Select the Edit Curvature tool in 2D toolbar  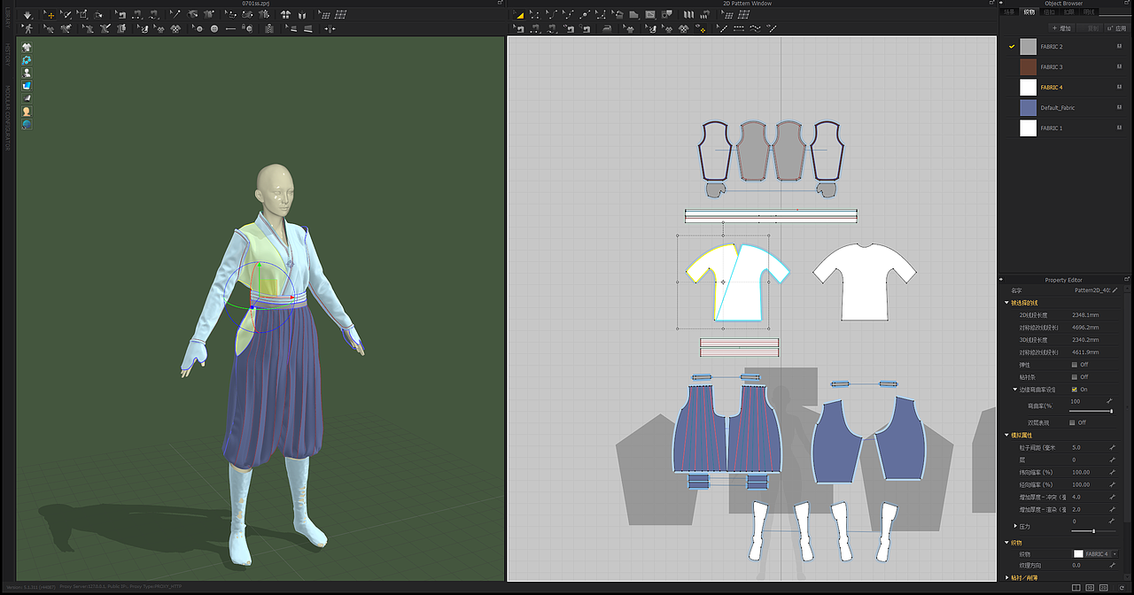[x=552, y=15]
